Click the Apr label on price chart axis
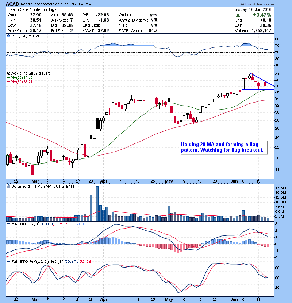This screenshot has width=292, height=303. 104,181
